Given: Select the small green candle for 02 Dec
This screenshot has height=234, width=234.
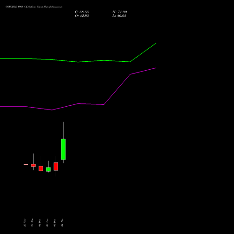Looking at the screenshot, I should coord(48,169).
